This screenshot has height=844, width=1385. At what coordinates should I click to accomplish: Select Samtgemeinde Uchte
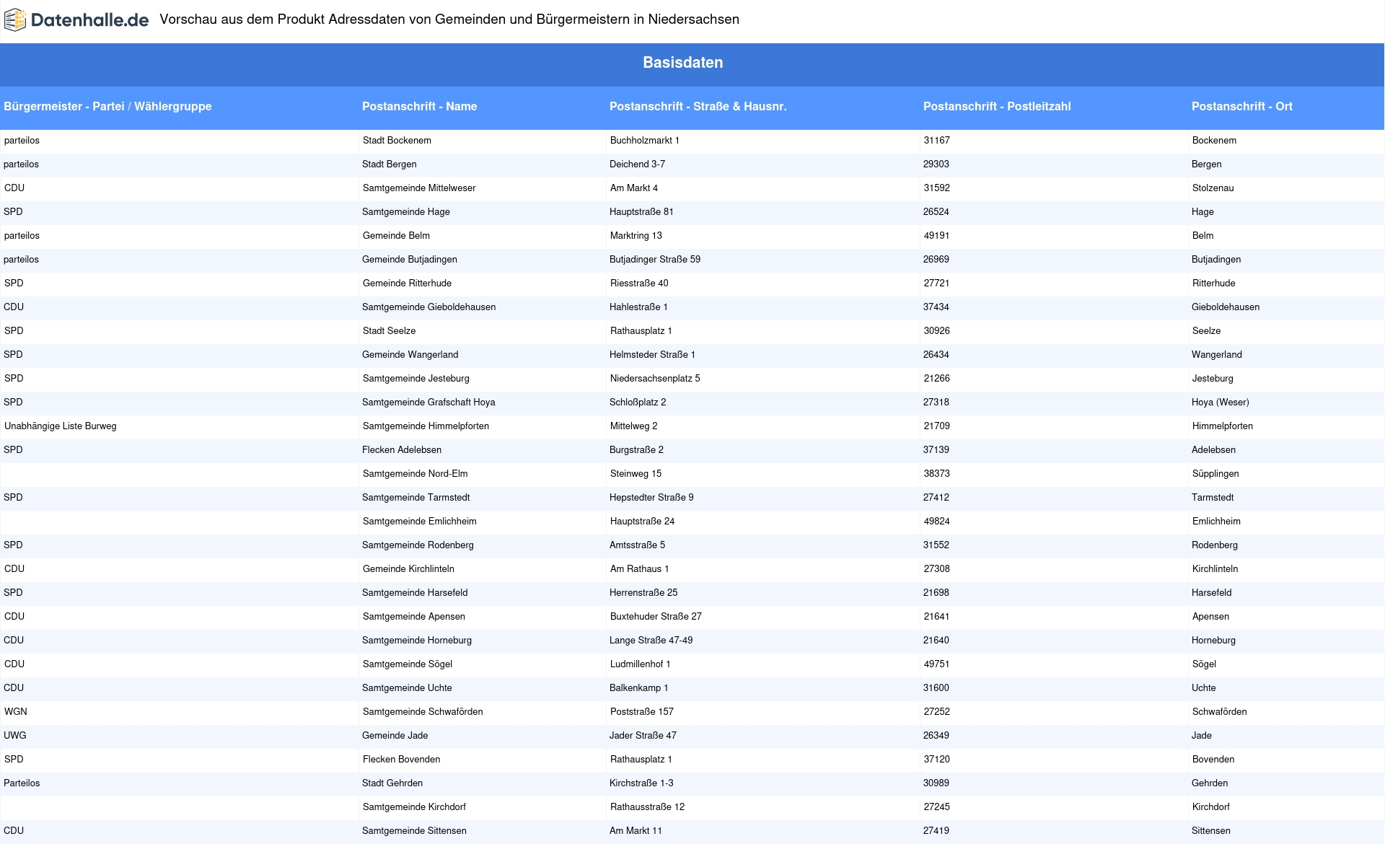[407, 688]
